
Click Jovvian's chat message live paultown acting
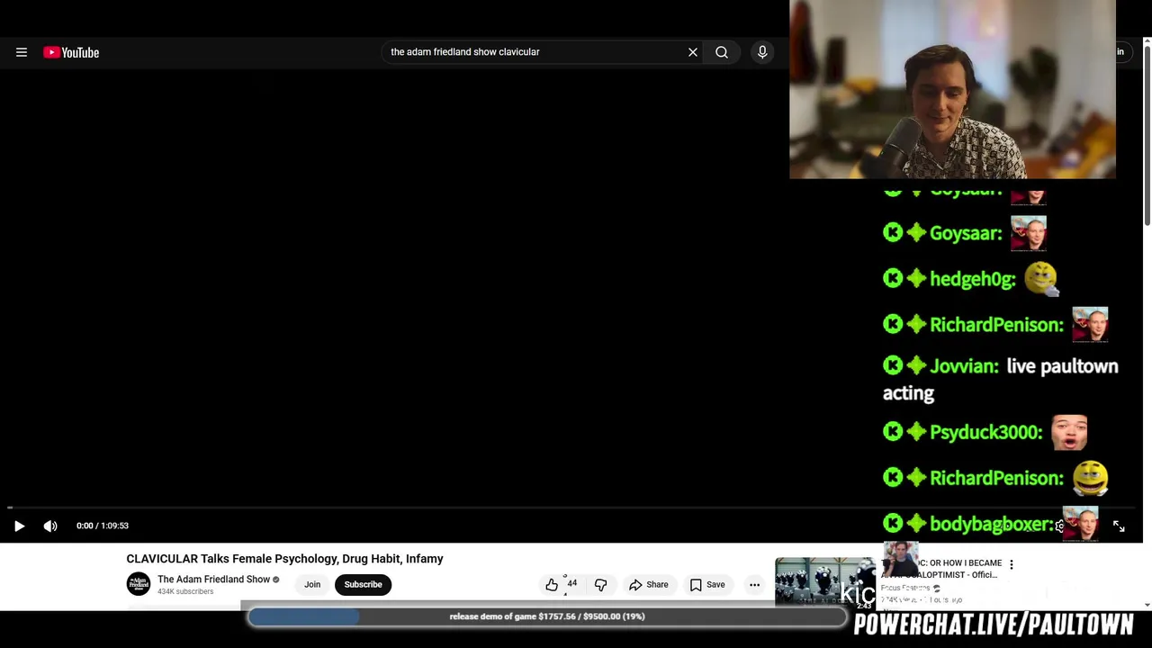point(1001,379)
